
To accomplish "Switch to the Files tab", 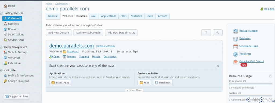I will click(x=124, y=16).
